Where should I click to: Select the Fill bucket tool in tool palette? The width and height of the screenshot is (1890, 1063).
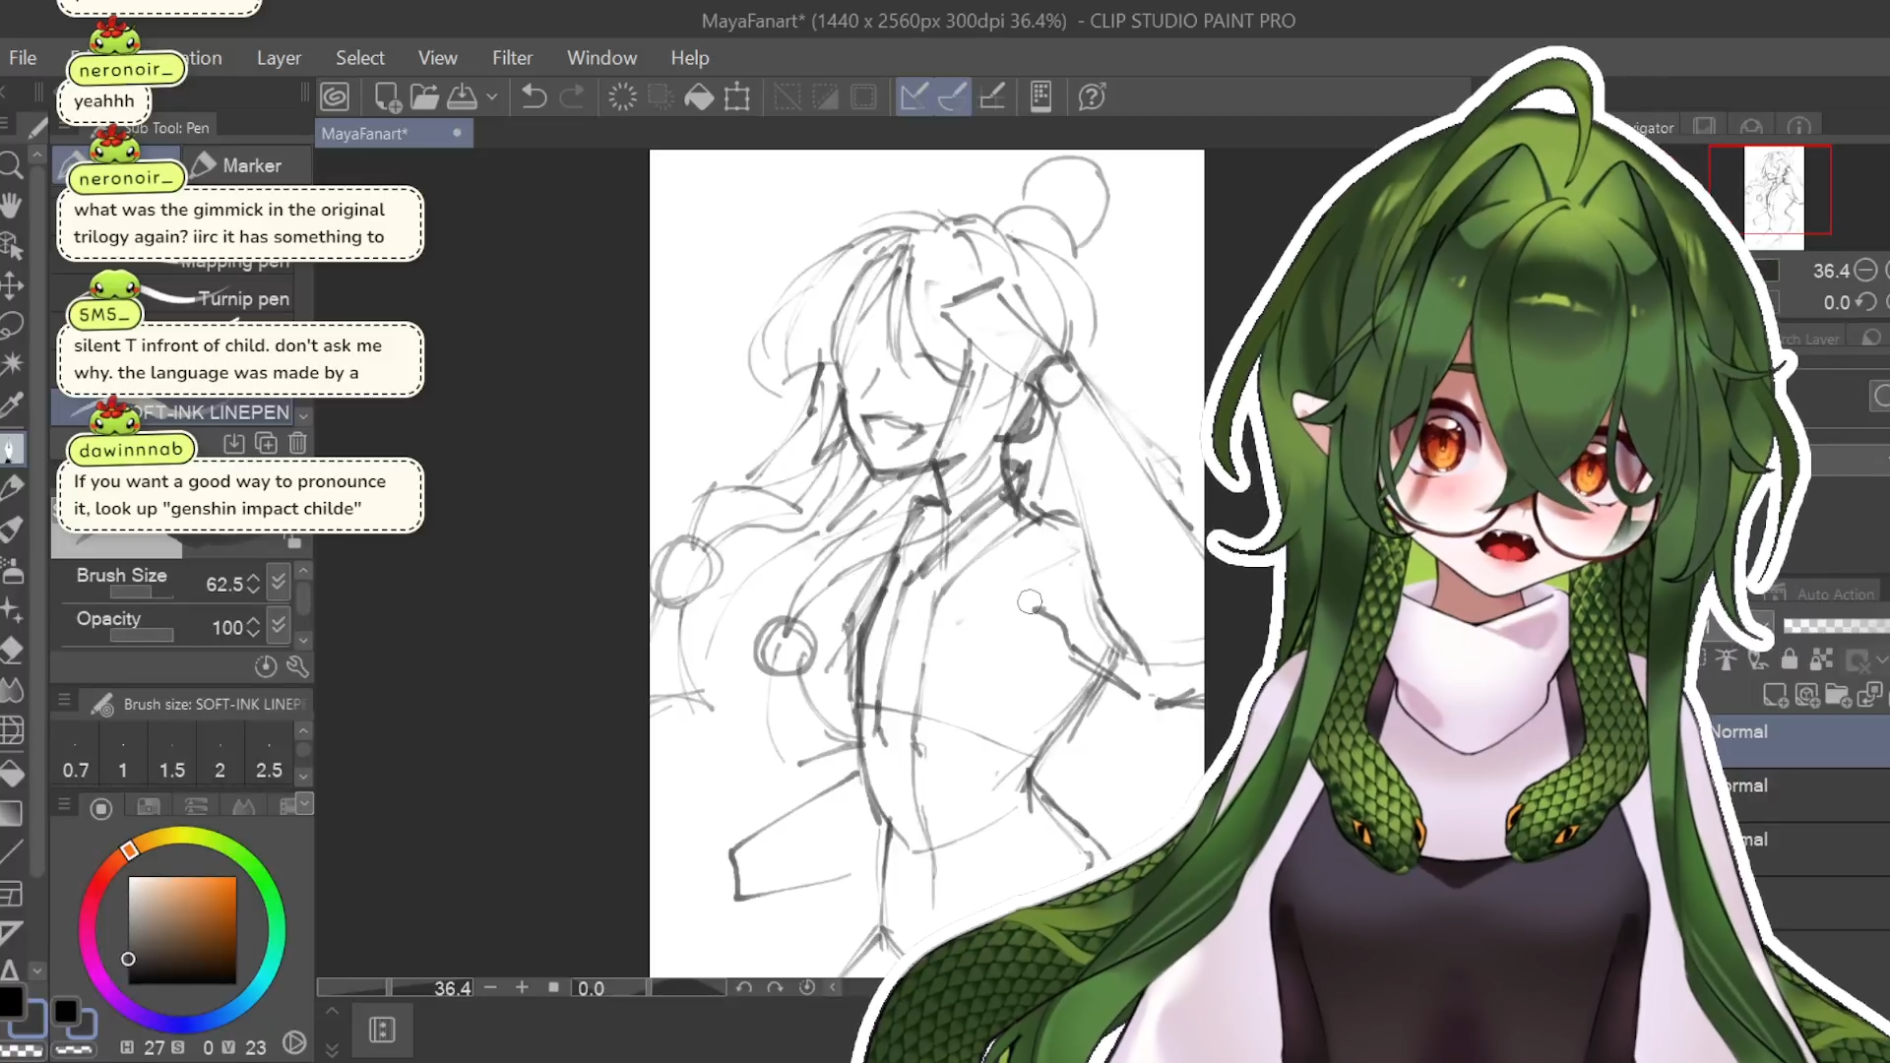(x=11, y=774)
